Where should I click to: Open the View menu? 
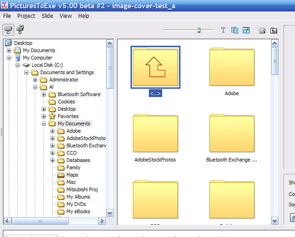tap(66, 16)
